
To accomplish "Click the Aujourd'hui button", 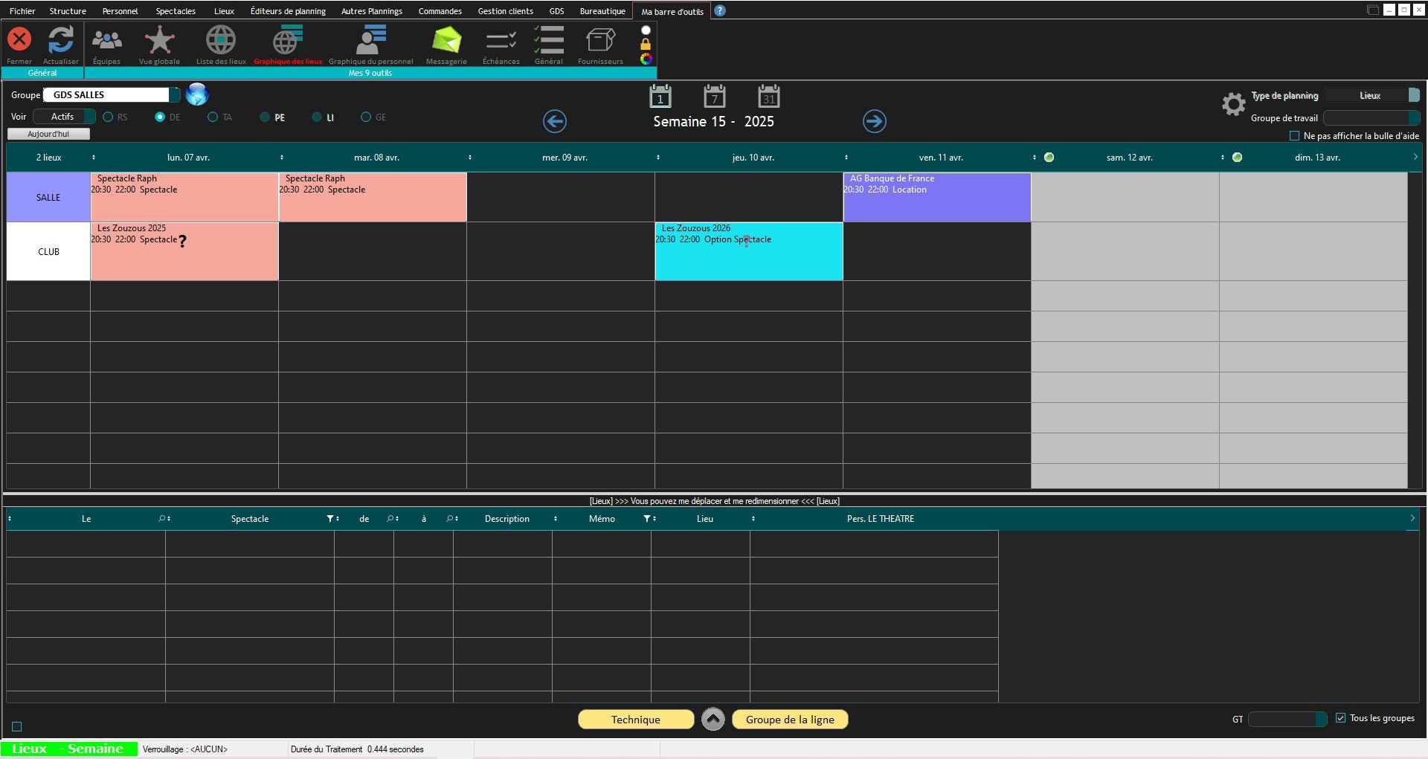I will [48, 135].
